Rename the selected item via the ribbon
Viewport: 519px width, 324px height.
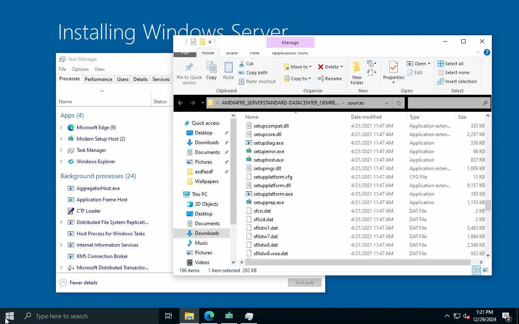(329, 79)
